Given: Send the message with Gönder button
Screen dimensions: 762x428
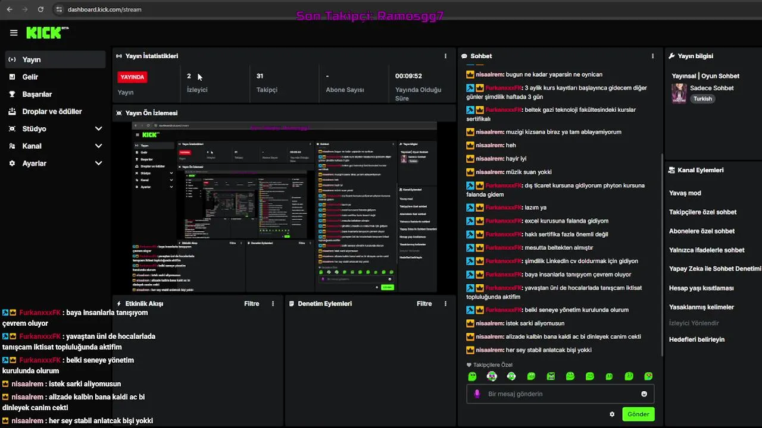Looking at the screenshot, I should coord(638,414).
